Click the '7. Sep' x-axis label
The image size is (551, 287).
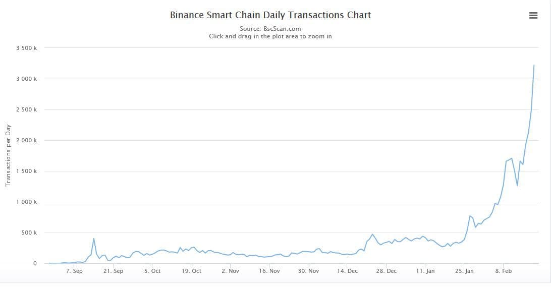[x=74, y=271]
